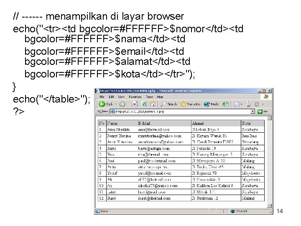Click the Refresh page icon
Screen dimensions: 301x226
coord(143,104)
